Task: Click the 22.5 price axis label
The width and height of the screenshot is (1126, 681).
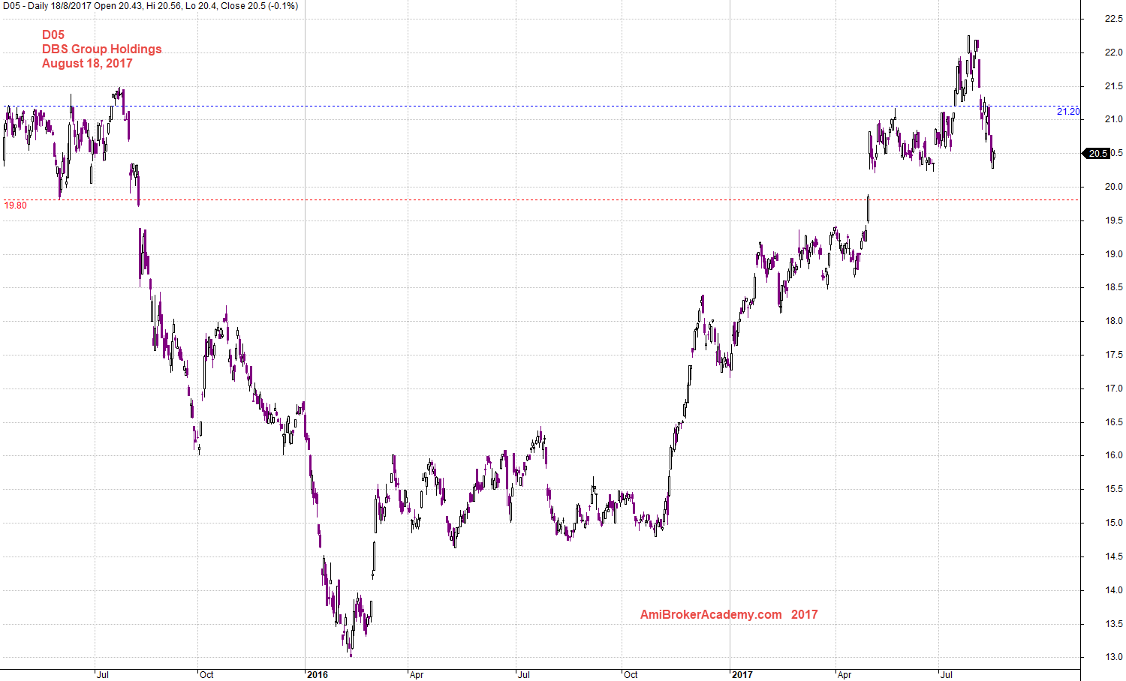Action: (1114, 19)
